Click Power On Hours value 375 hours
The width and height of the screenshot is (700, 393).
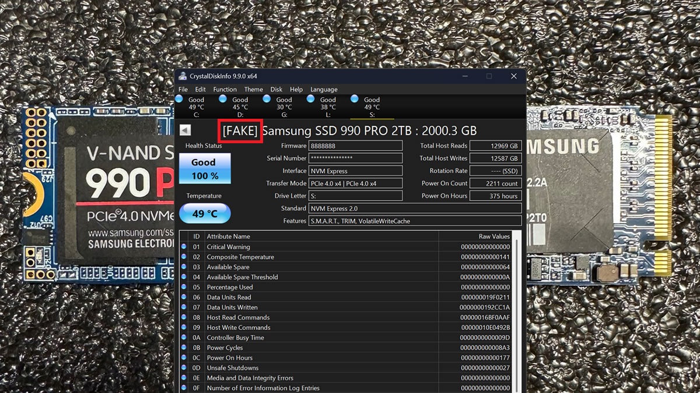coord(495,196)
